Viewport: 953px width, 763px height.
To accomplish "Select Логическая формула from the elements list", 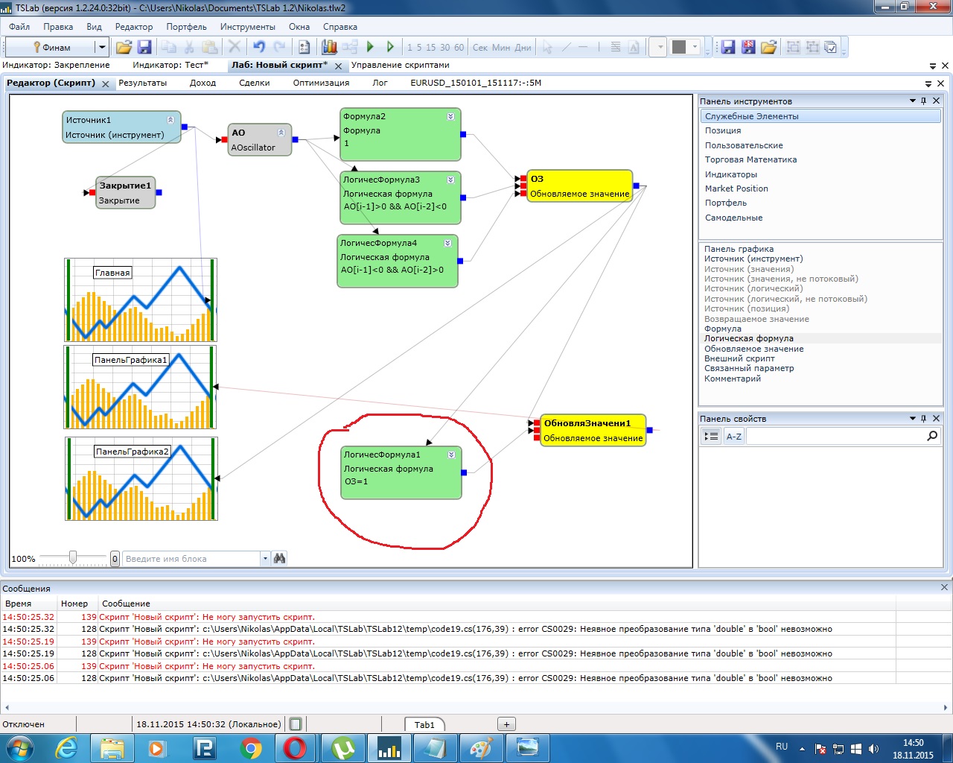I will coord(748,338).
